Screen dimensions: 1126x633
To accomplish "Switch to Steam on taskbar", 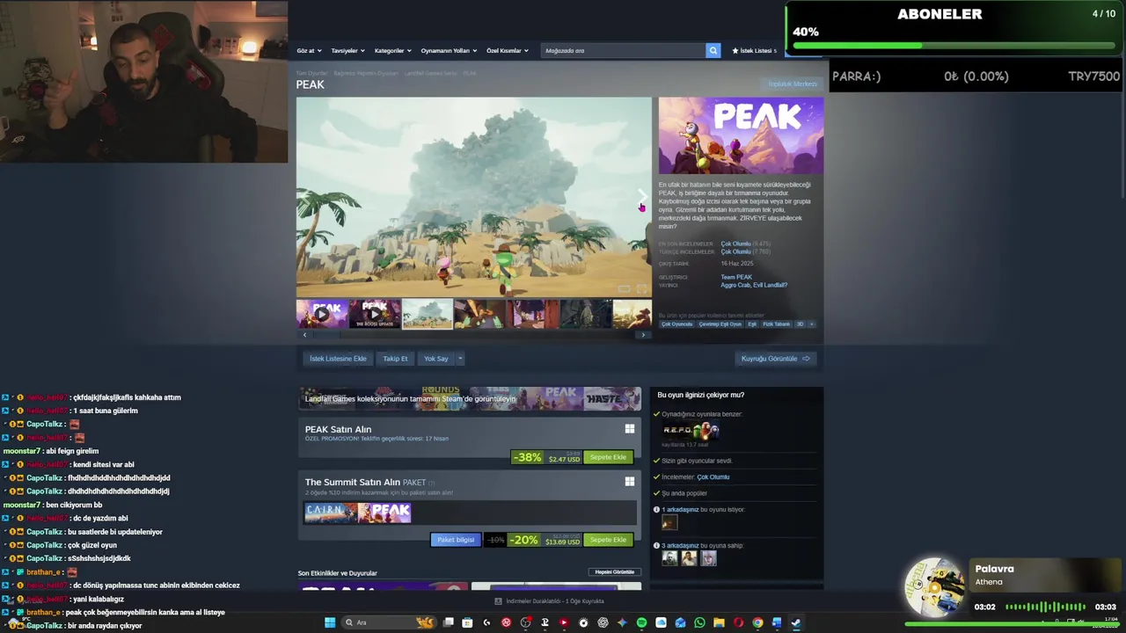I will pyautogui.click(x=796, y=622).
